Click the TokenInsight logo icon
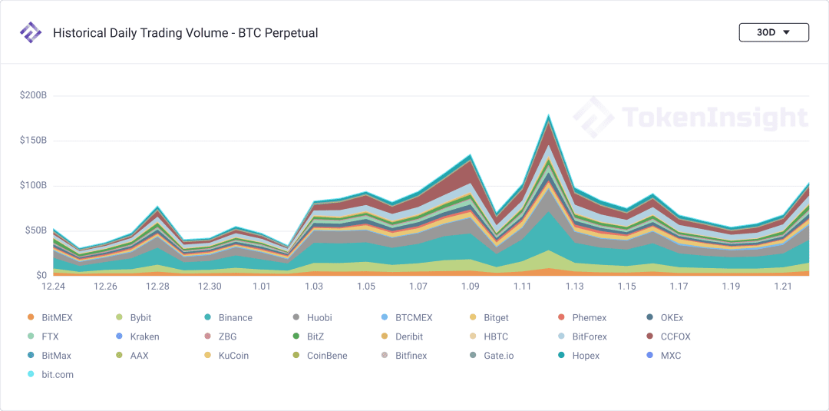The height and width of the screenshot is (411, 829). click(x=30, y=33)
